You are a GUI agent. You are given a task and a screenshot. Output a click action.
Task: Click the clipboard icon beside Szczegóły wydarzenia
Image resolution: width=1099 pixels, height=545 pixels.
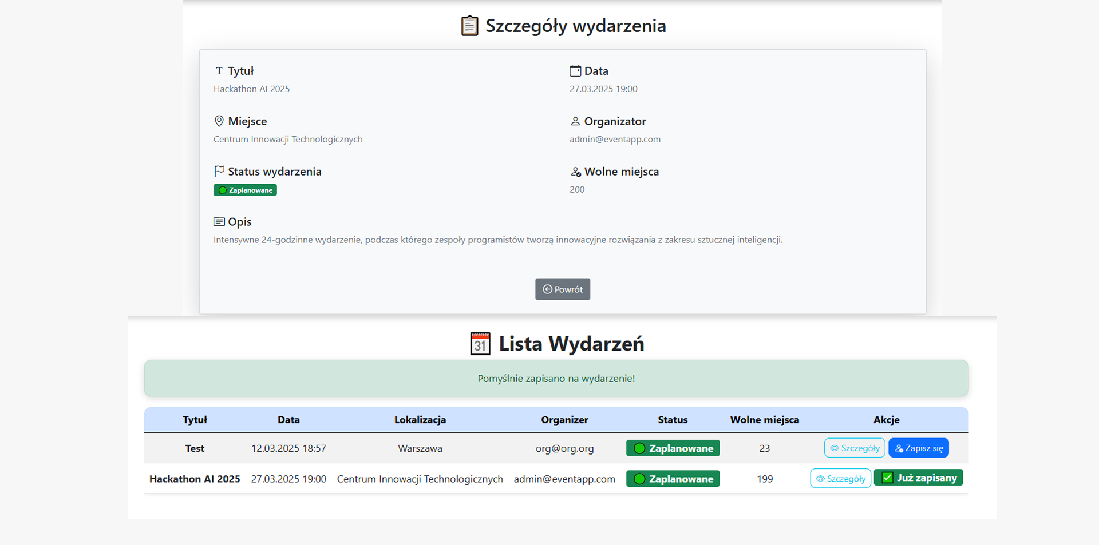pos(469,26)
